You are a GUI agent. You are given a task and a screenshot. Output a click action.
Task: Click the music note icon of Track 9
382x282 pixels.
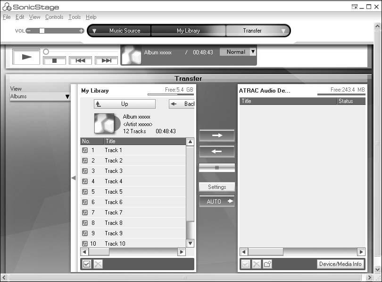point(85,233)
